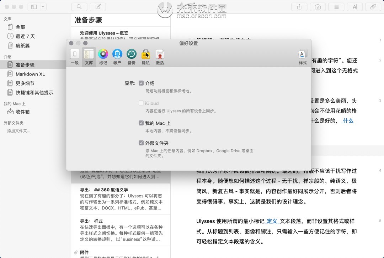This screenshot has width=384, height=258.
Task: Select 全部 in the library sidebar
Action: tap(33, 27)
